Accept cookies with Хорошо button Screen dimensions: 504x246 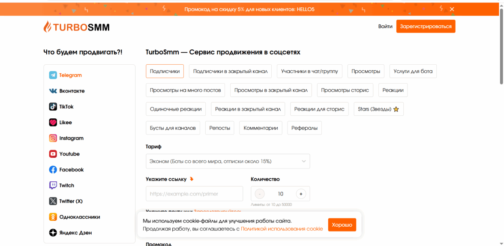[x=342, y=225]
